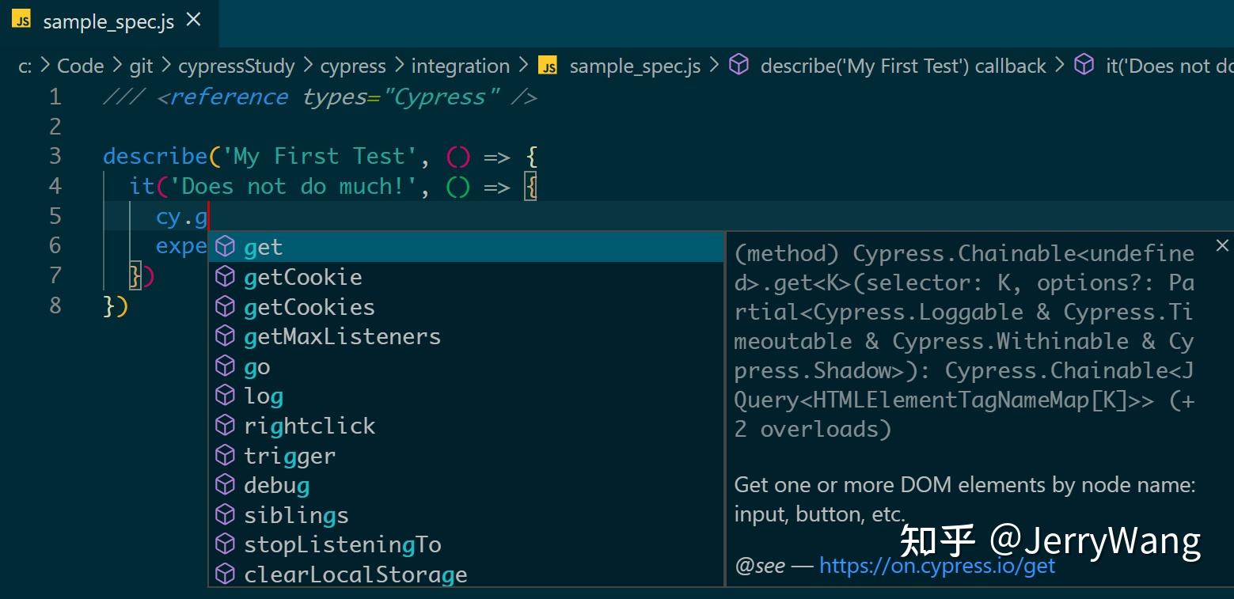Expand the 'cypressStudy' breadcrumb

pyautogui.click(x=237, y=66)
